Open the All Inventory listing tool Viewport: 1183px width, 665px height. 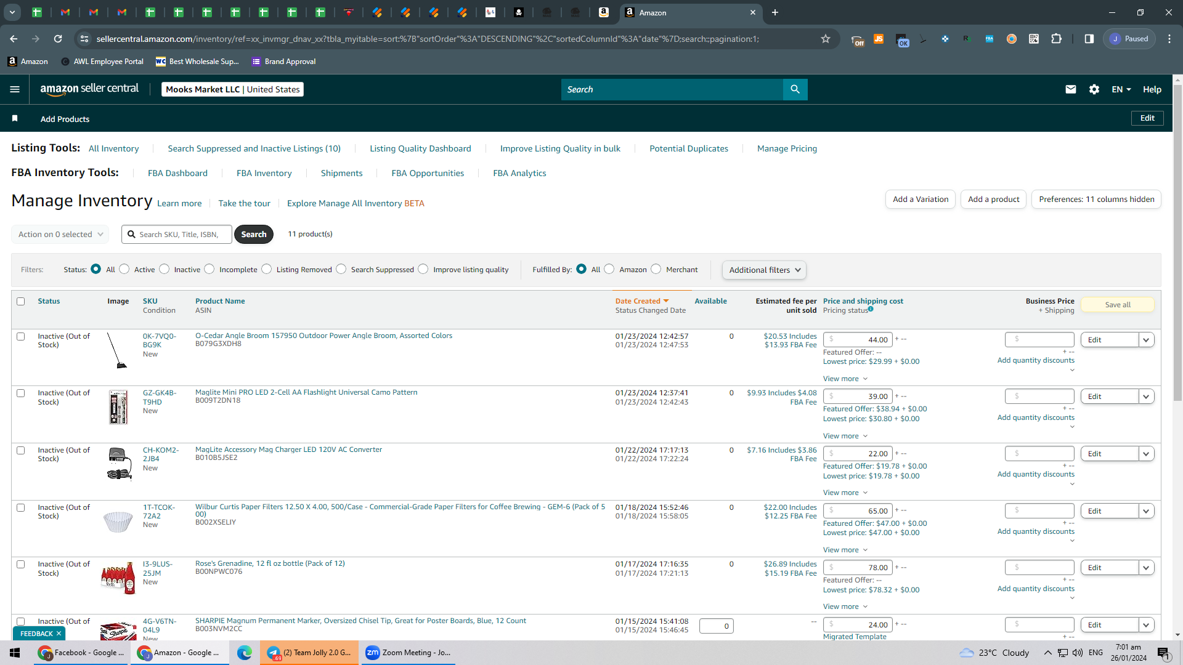[x=114, y=148]
